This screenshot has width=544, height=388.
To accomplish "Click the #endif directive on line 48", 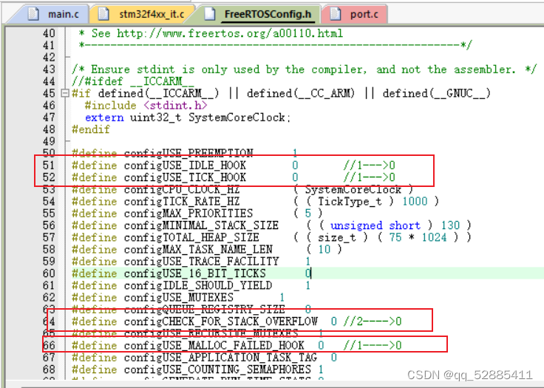I will coord(91,129).
